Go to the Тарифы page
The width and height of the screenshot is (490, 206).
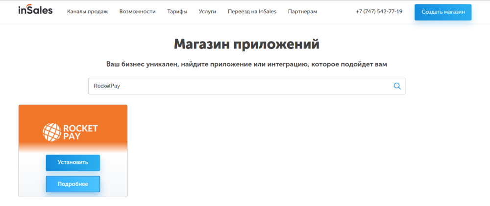click(x=177, y=12)
